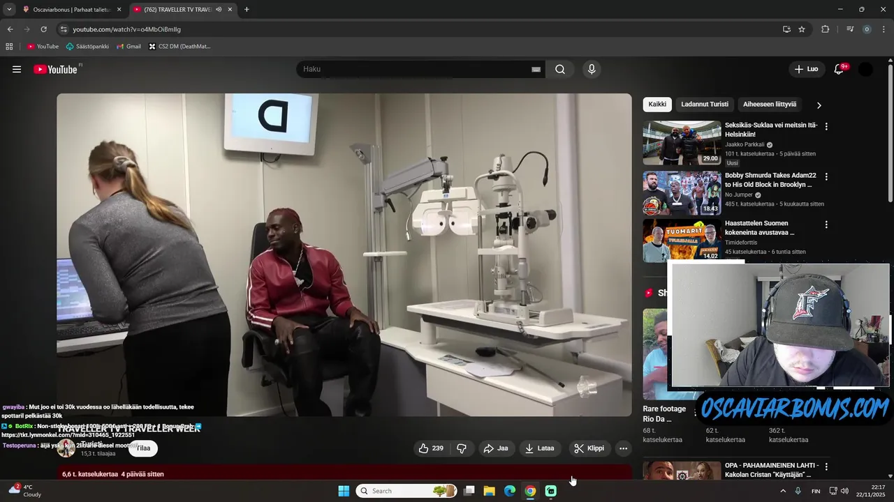Viewport: 894px width, 502px height.
Task: Open the Säästöpankki bookmark
Action: [87, 47]
